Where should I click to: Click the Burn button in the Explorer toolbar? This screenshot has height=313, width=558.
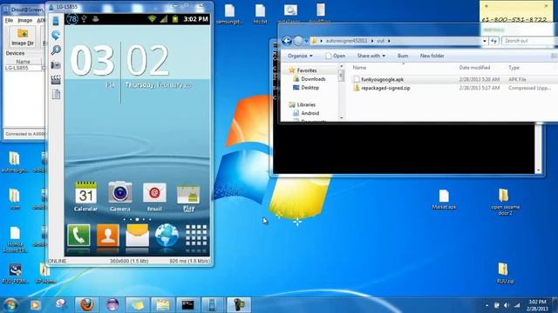403,56
